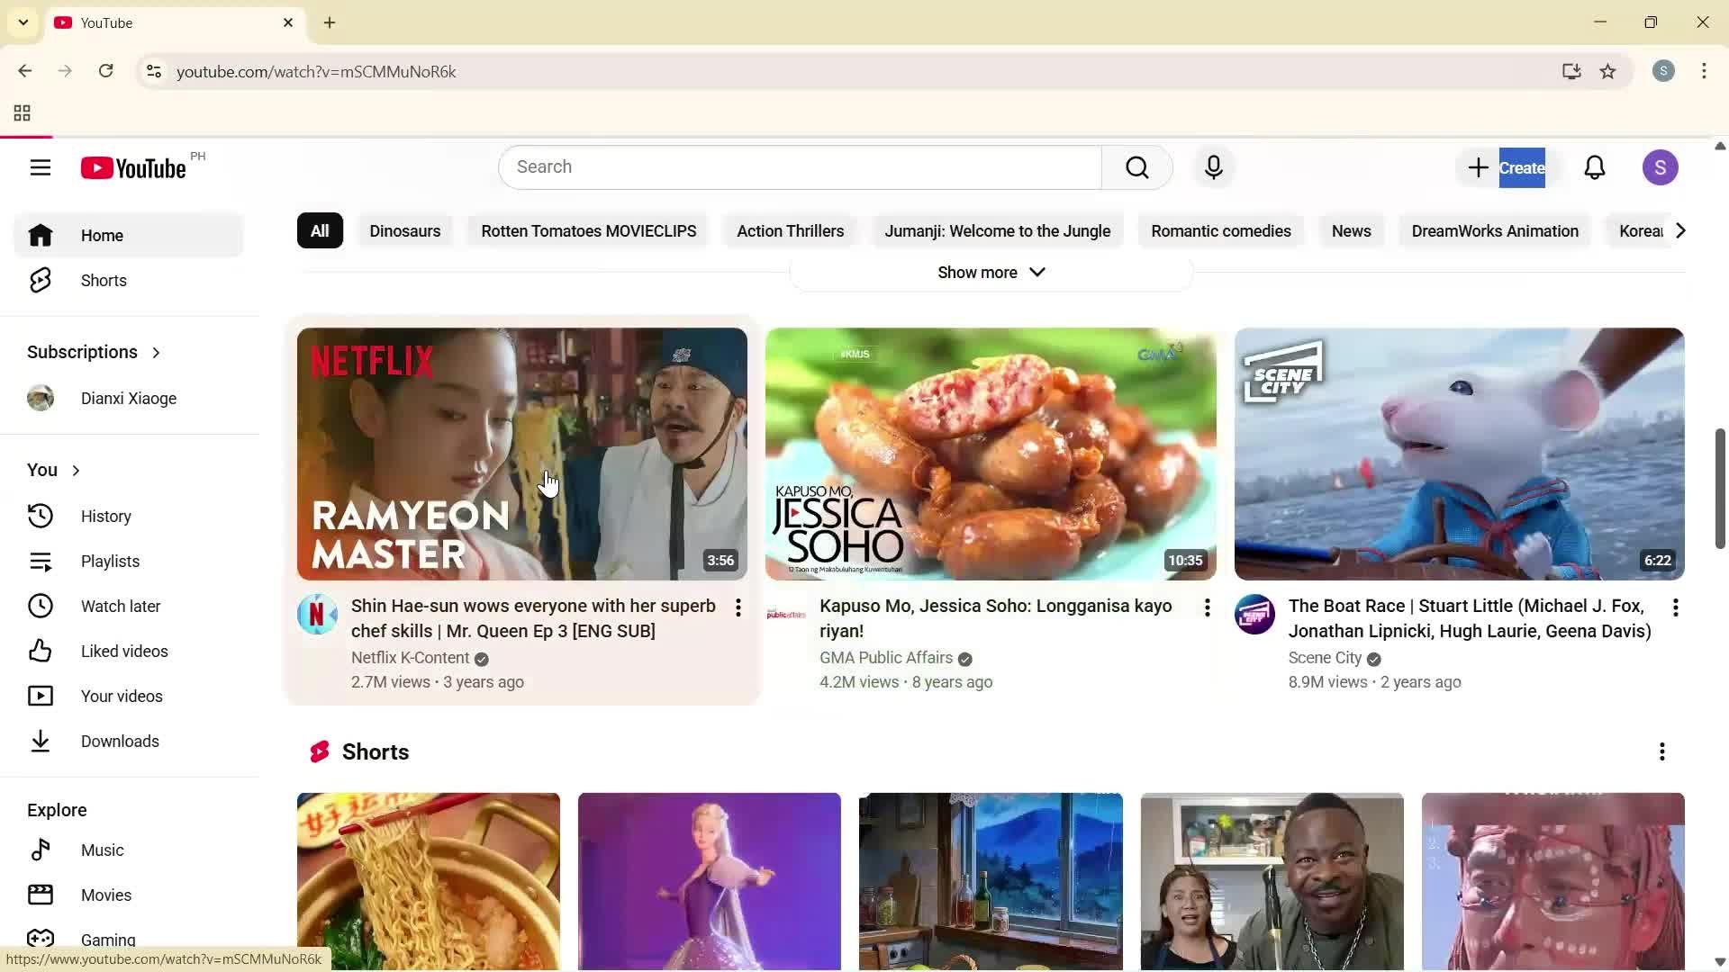Open History from the sidebar
This screenshot has height=972, width=1729.
105,516
